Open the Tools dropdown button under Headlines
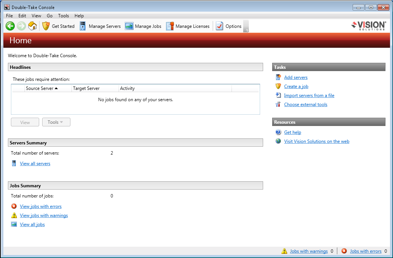 point(56,122)
